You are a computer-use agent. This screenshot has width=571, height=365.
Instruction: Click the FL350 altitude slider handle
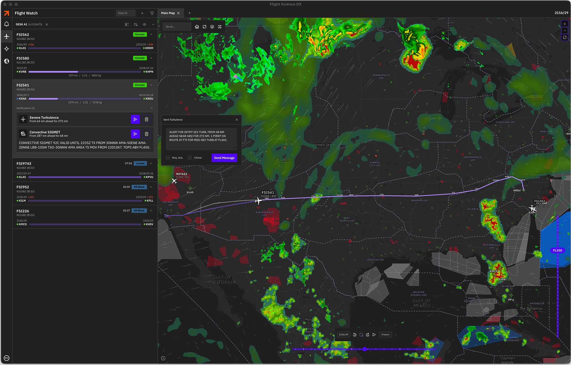click(557, 250)
